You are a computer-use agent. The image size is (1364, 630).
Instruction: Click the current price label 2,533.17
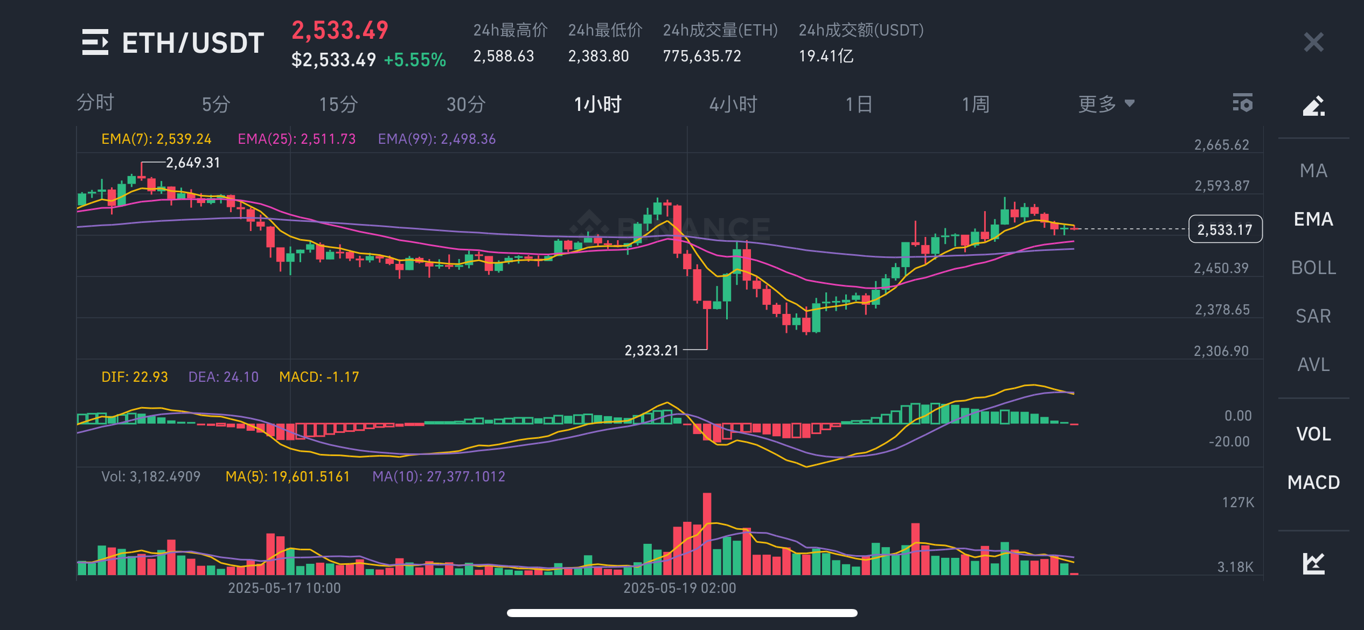click(1225, 229)
